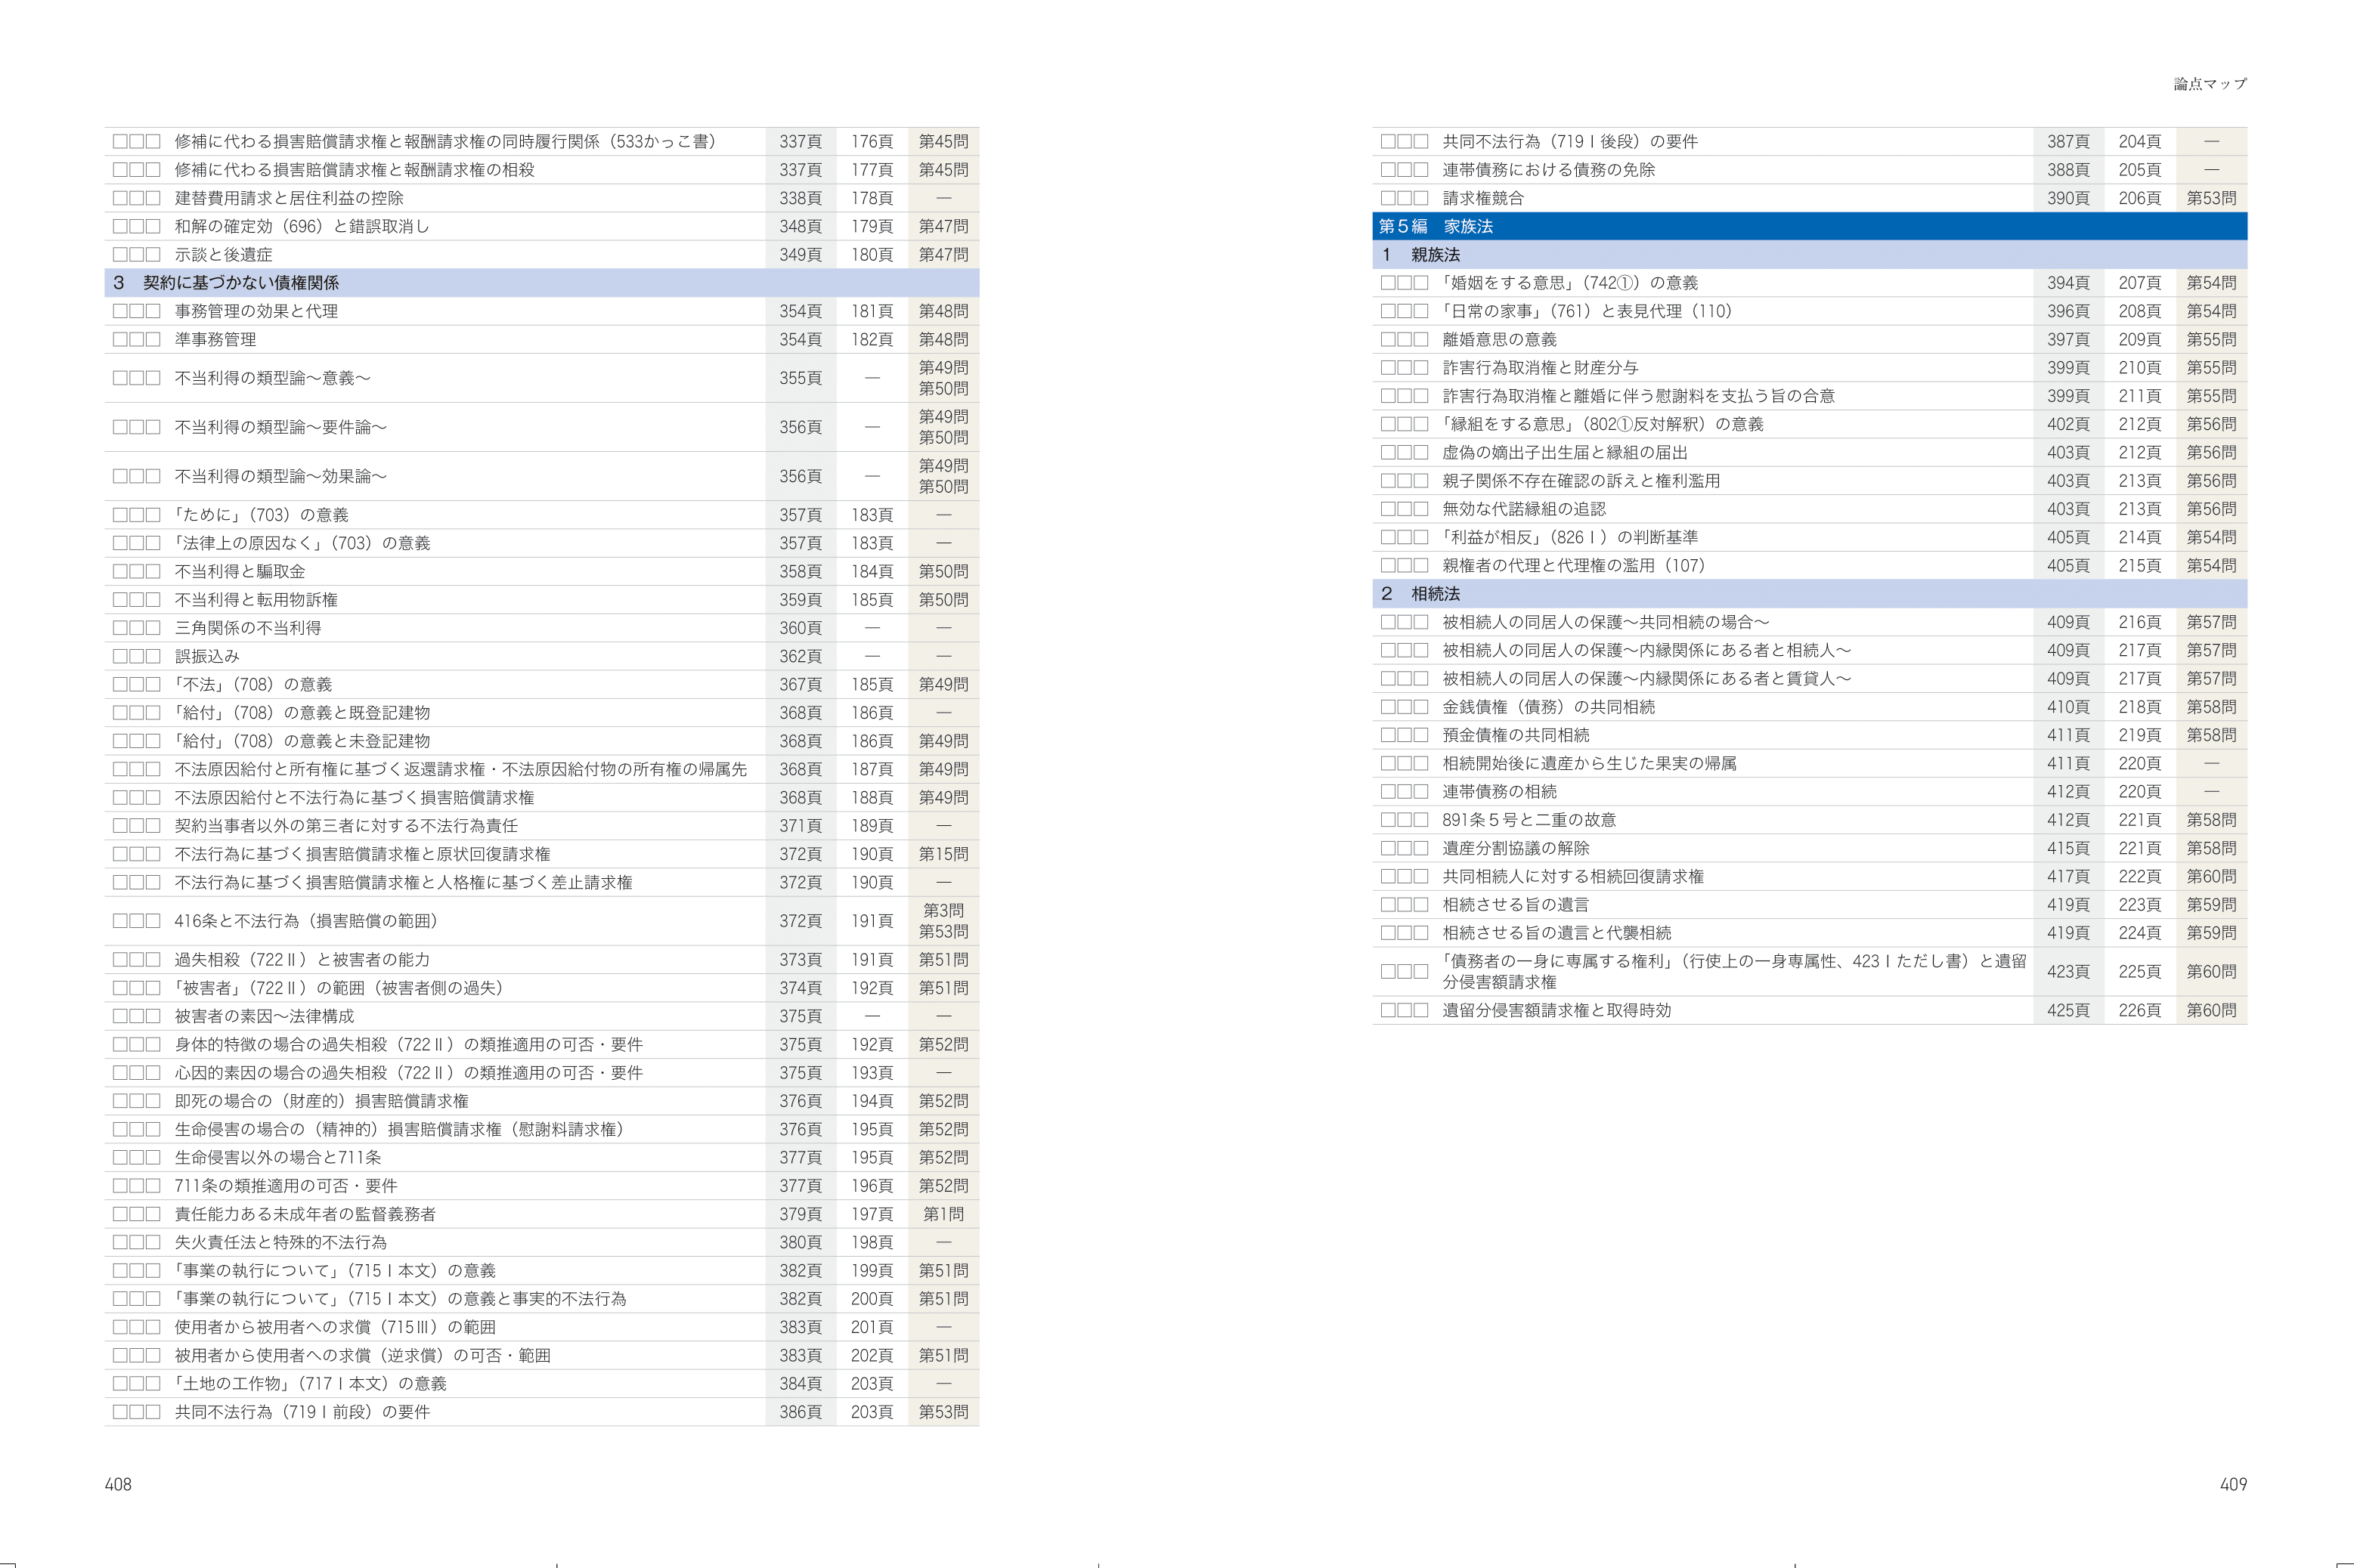Tick first checkbox beside 離婚意思の意義

[x=1388, y=340]
